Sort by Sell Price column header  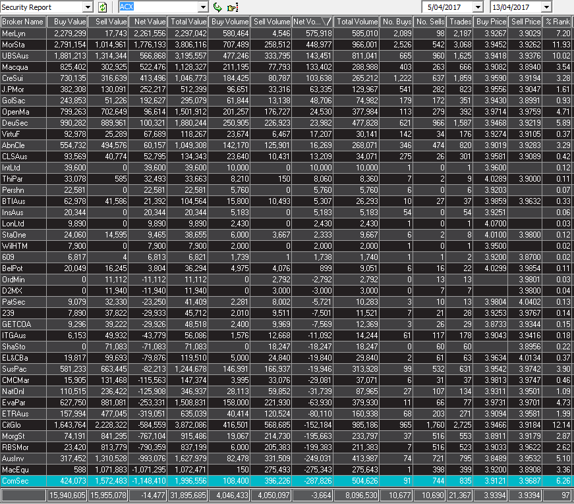(525, 22)
